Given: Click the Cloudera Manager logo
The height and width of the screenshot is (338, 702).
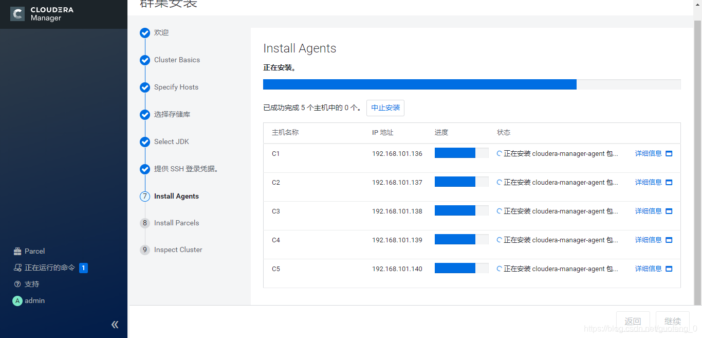Looking at the screenshot, I should coord(42,14).
